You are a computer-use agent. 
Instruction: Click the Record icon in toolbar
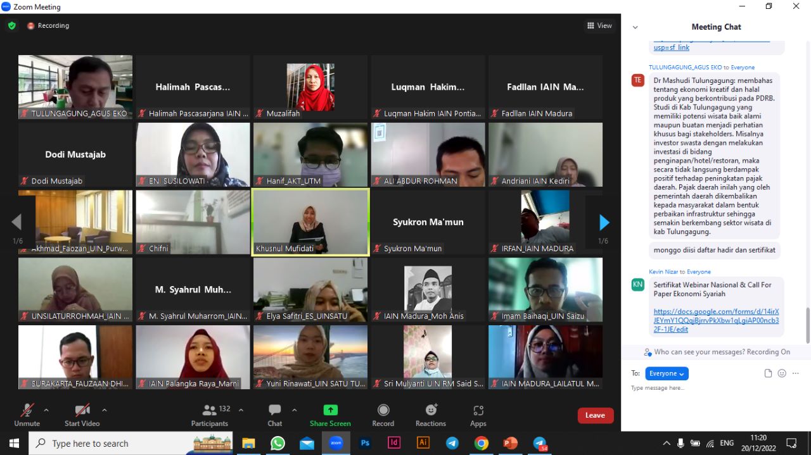tap(383, 410)
